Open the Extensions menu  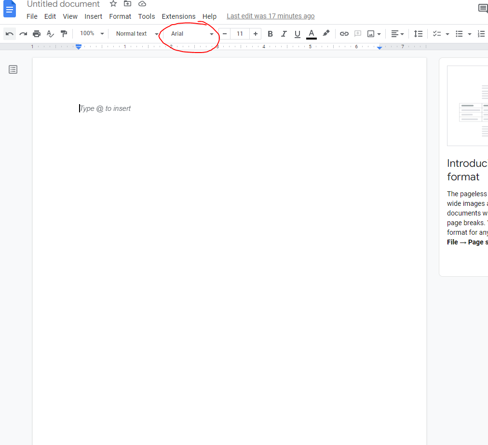tap(178, 16)
